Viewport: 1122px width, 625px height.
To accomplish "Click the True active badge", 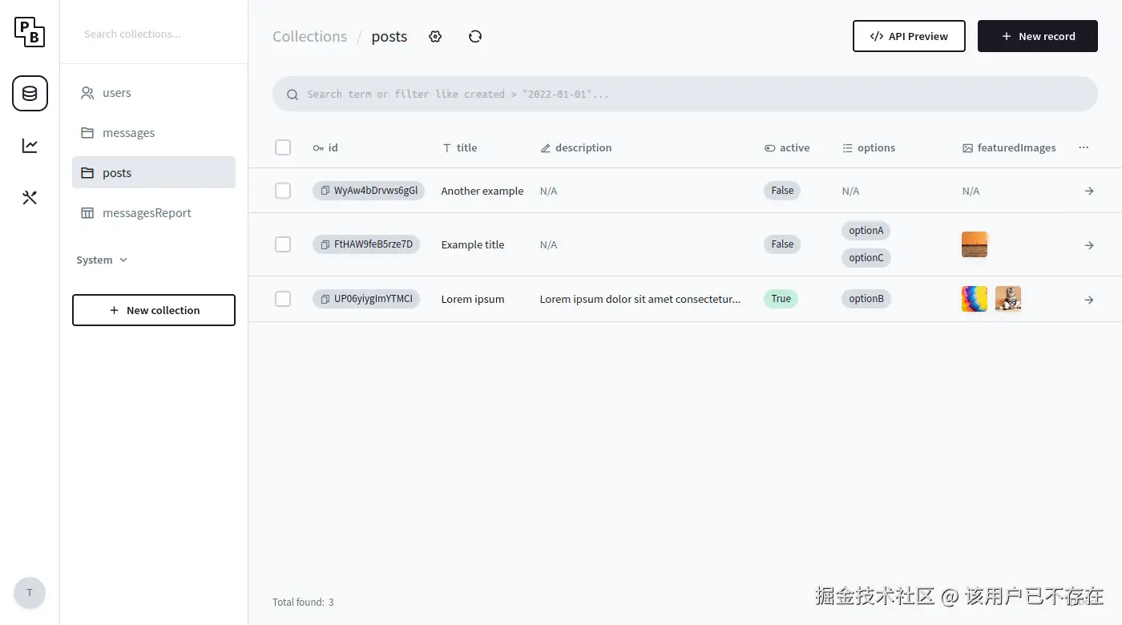I will [x=781, y=299].
